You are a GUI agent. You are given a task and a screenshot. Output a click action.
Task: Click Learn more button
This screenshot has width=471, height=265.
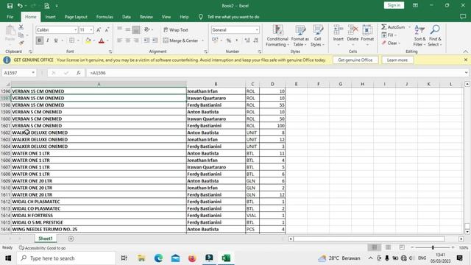(x=397, y=60)
